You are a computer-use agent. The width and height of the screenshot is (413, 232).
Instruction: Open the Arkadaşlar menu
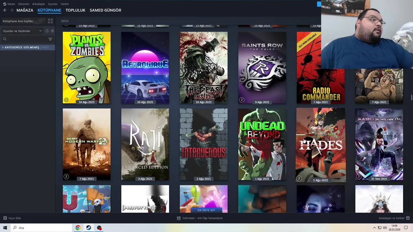(38, 4)
